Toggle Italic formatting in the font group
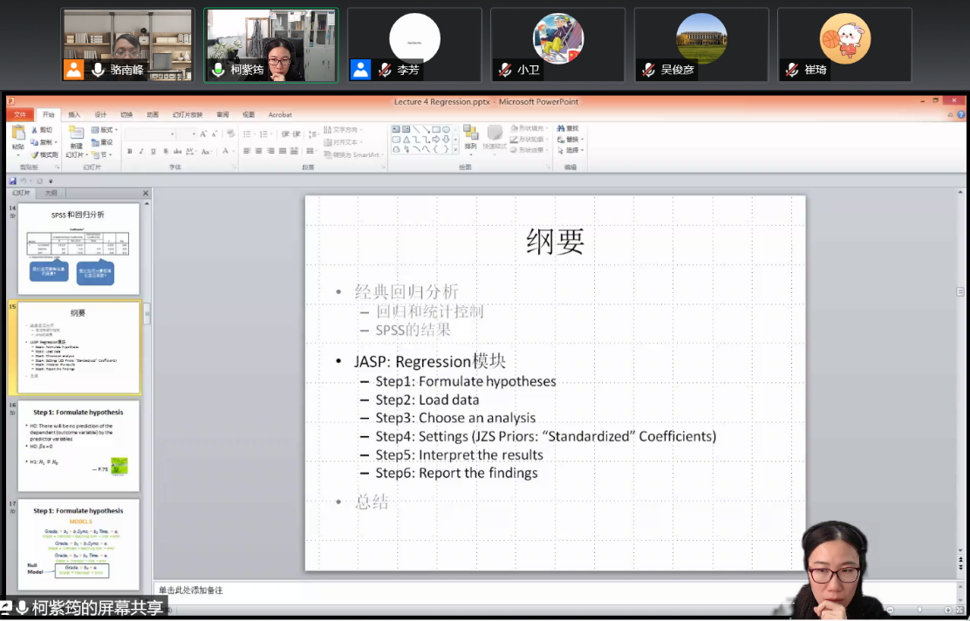Image resolution: width=970 pixels, height=621 pixels. [141, 151]
